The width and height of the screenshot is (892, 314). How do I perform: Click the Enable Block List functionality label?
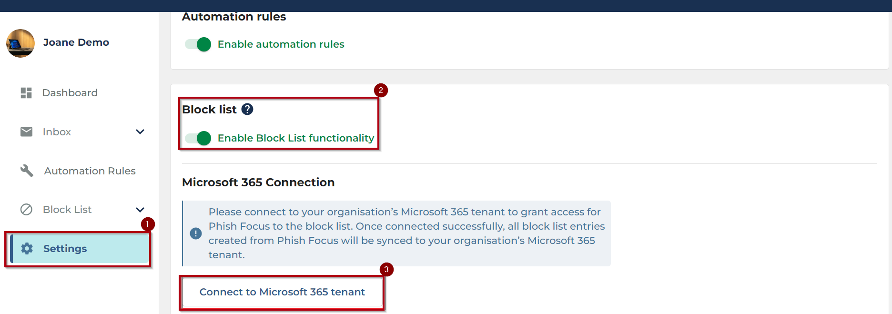pos(295,138)
